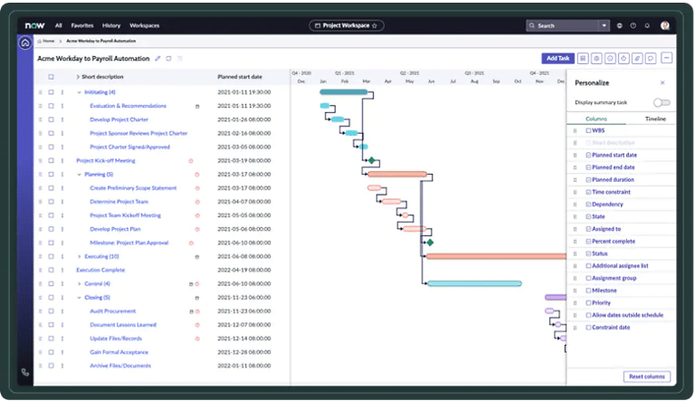Collapse the Closing (5) group
This screenshot has height=401, width=695.
[80, 298]
